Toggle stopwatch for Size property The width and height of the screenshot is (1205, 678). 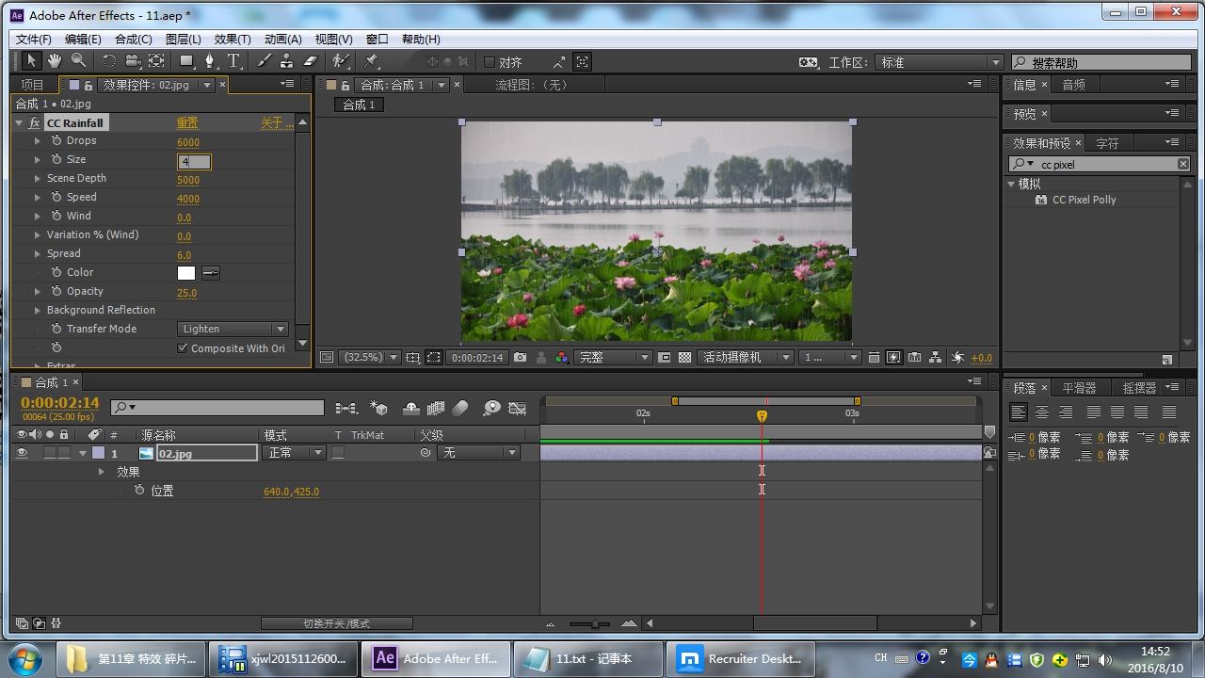56,159
